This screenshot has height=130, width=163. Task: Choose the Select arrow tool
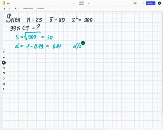pyautogui.click(x=4, y=63)
